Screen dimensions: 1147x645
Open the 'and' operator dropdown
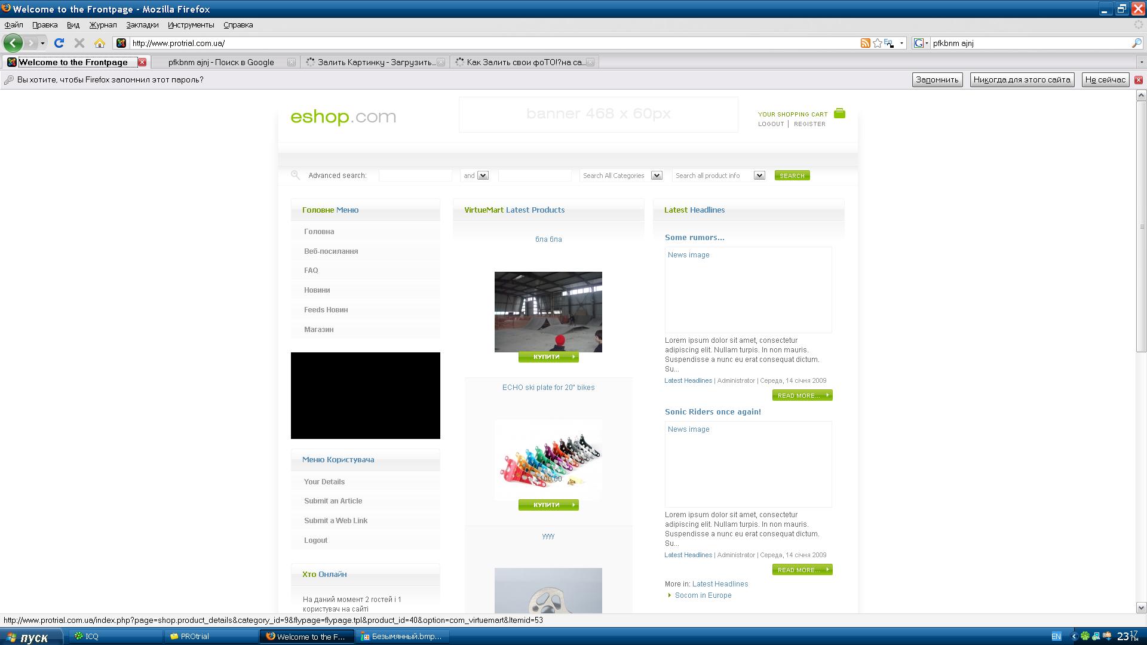point(483,176)
